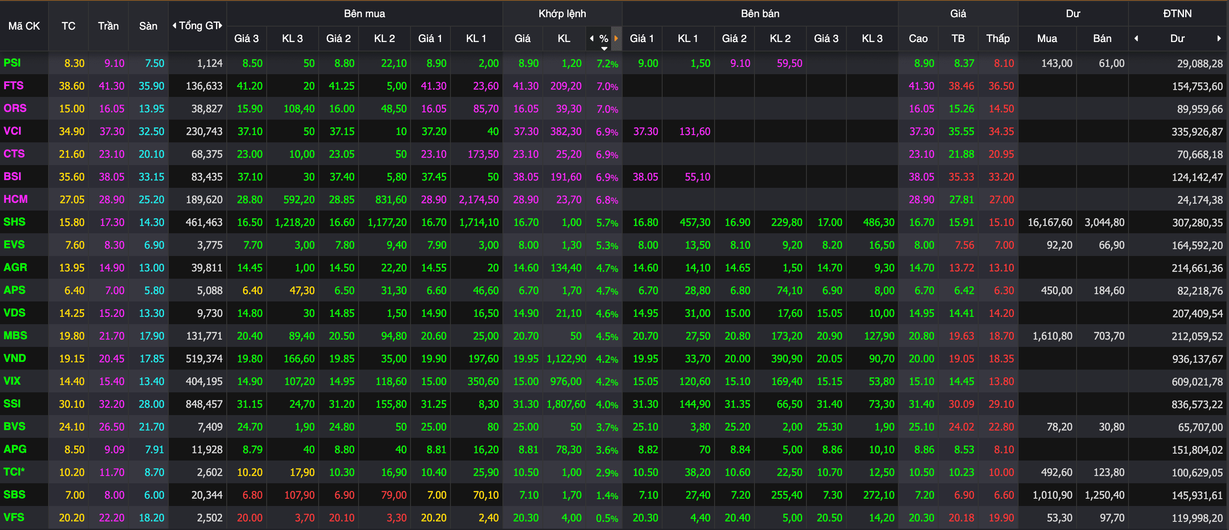Click FTS matched volume 209,20
Image resolution: width=1229 pixels, height=530 pixels.
pyautogui.click(x=566, y=86)
